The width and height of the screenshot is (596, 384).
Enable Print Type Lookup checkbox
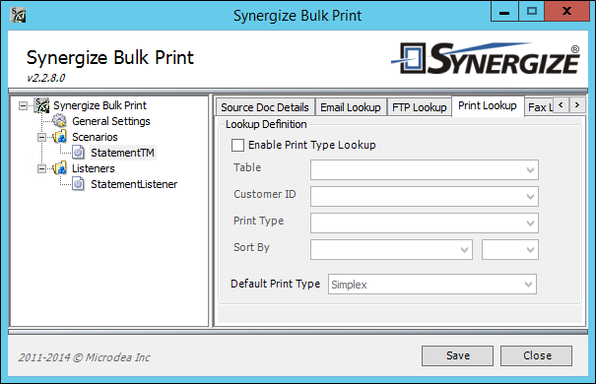coord(238,145)
